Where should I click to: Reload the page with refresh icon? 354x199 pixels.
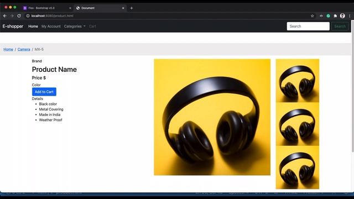[19, 16]
